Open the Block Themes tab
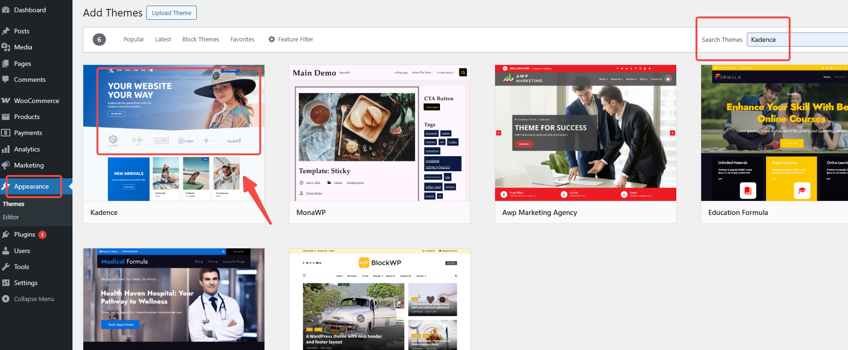 pyautogui.click(x=200, y=40)
